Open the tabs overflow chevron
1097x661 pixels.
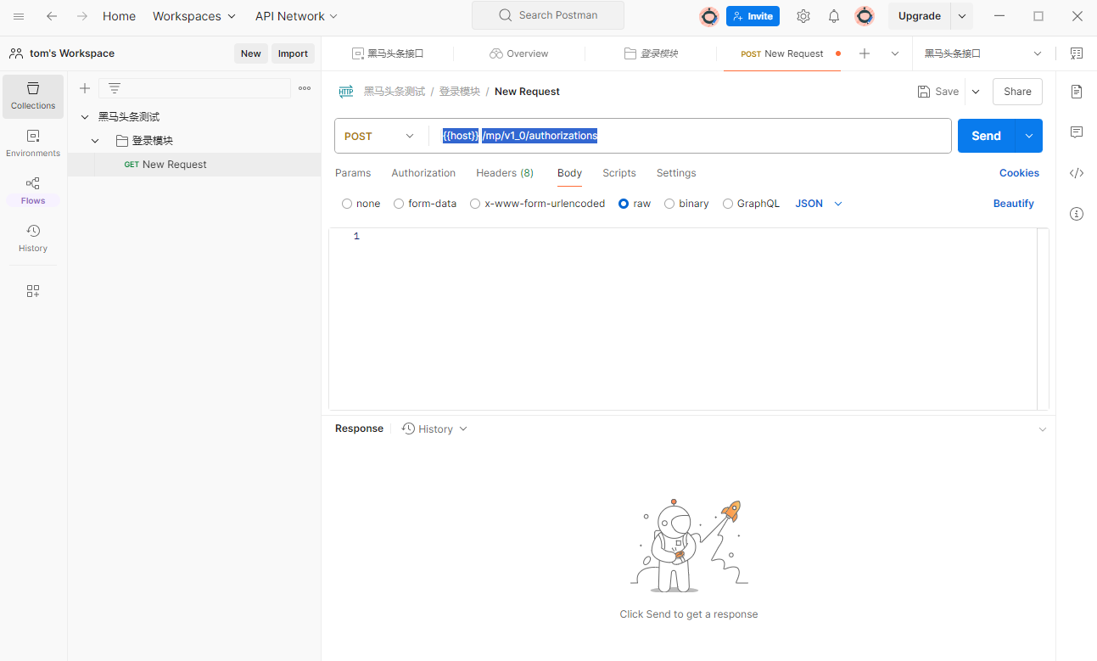(895, 53)
